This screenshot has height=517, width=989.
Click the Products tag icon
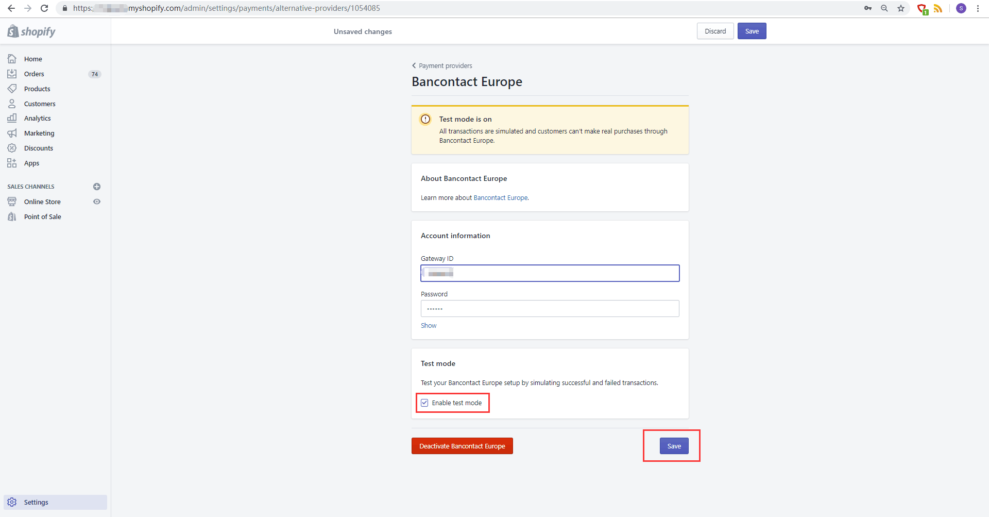pyautogui.click(x=12, y=89)
